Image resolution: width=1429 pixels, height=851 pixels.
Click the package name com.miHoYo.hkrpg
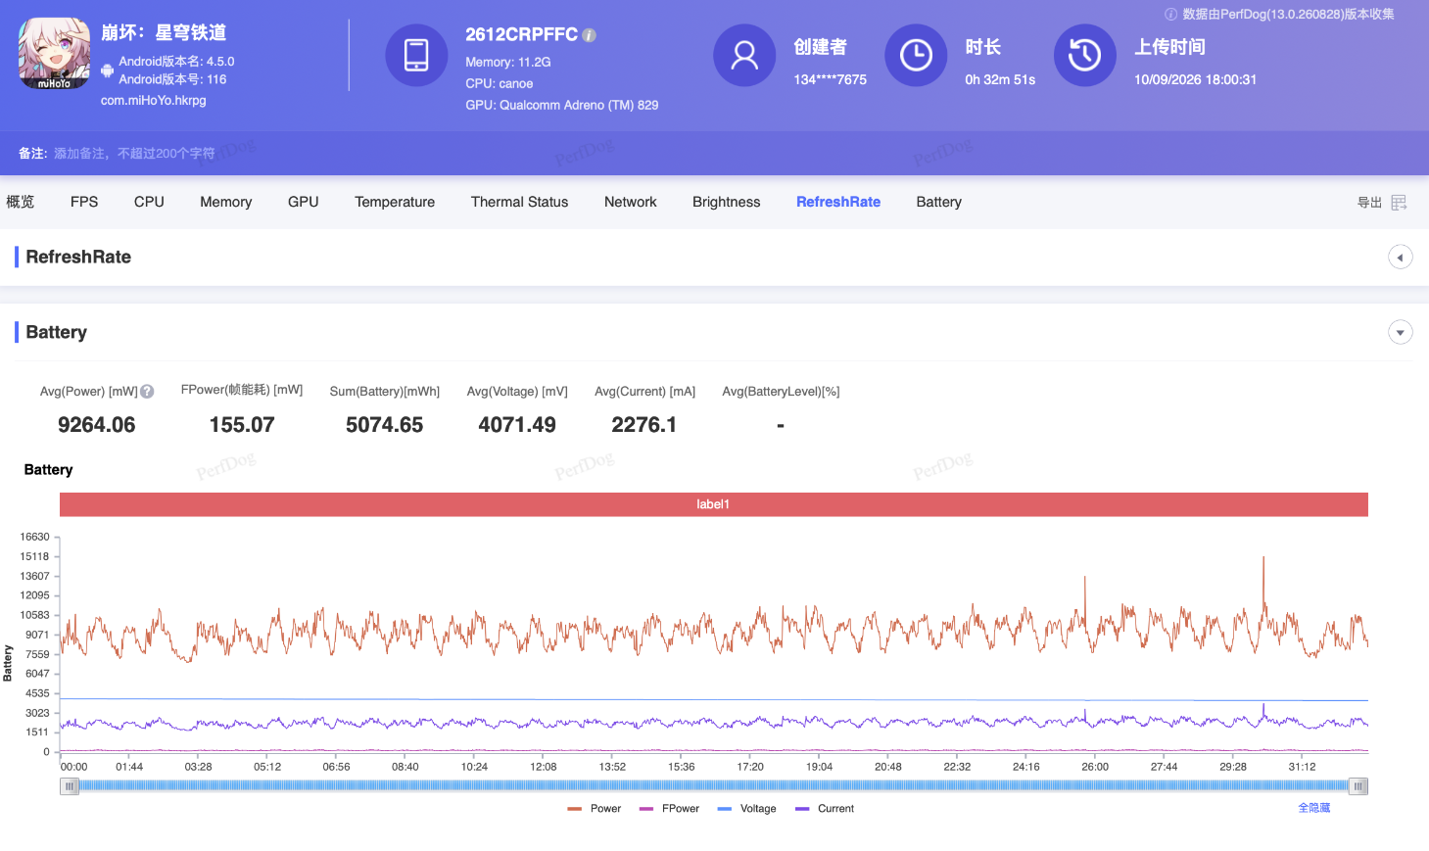point(154,100)
